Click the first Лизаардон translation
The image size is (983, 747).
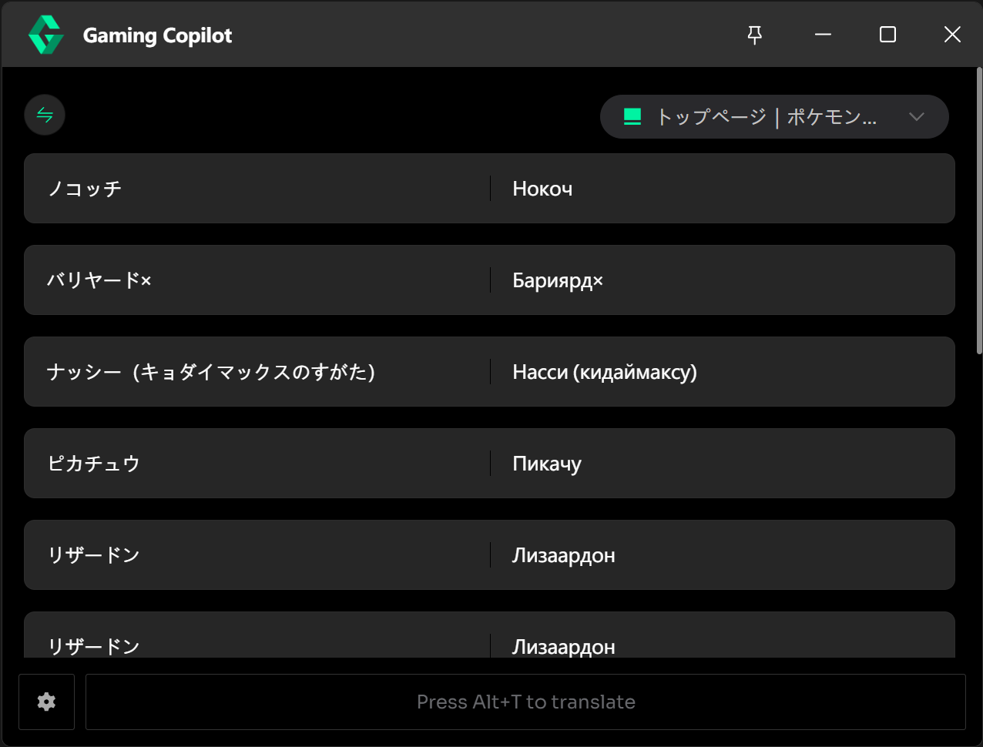pyautogui.click(x=564, y=555)
